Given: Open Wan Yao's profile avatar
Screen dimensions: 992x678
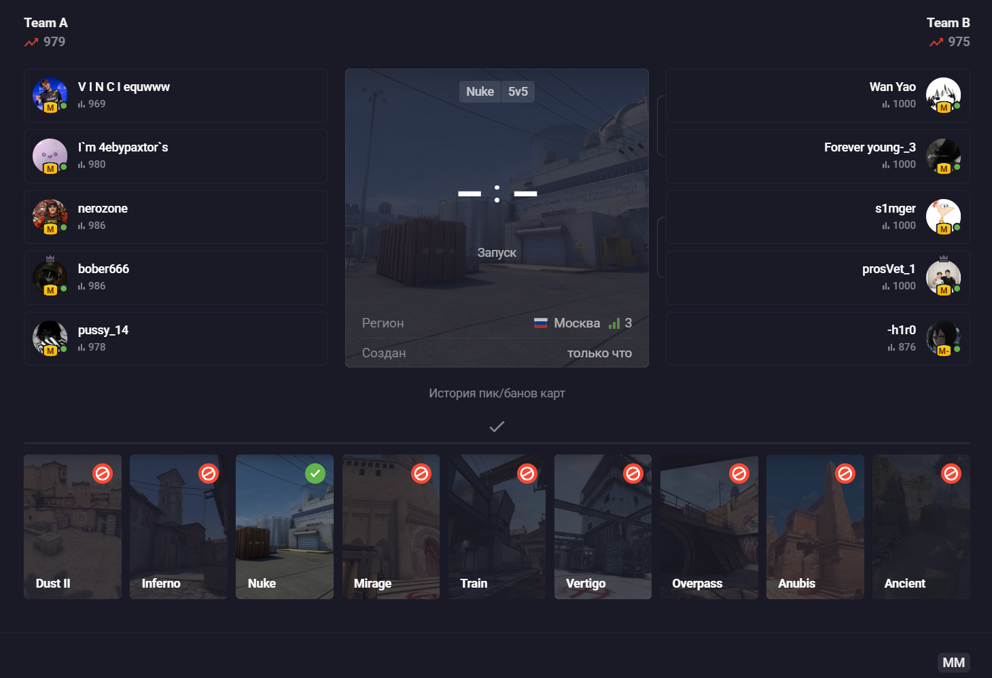Looking at the screenshot, I should tap(943, 95).
